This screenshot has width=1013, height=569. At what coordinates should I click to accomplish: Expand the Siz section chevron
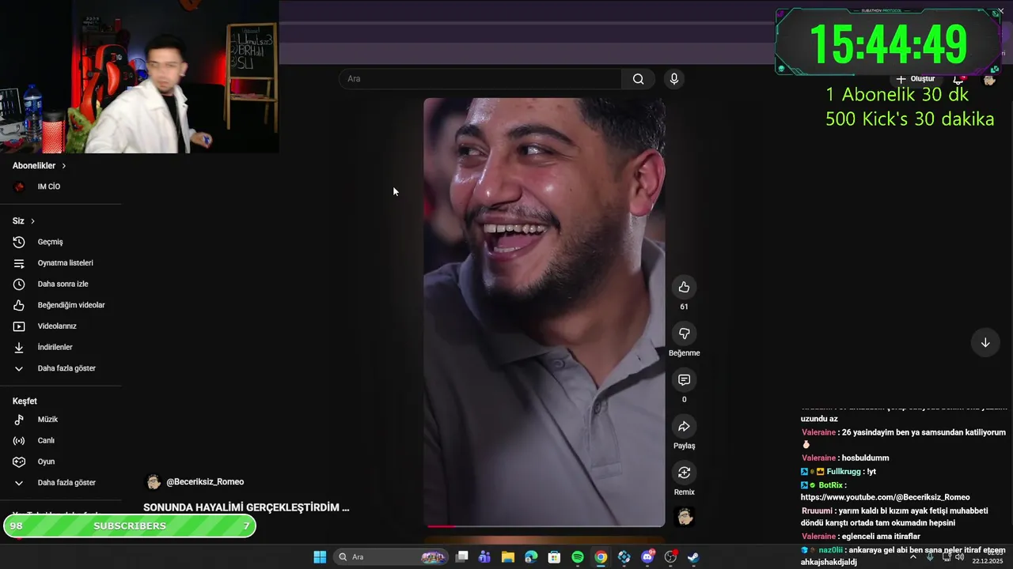click(x=32, y=221)
